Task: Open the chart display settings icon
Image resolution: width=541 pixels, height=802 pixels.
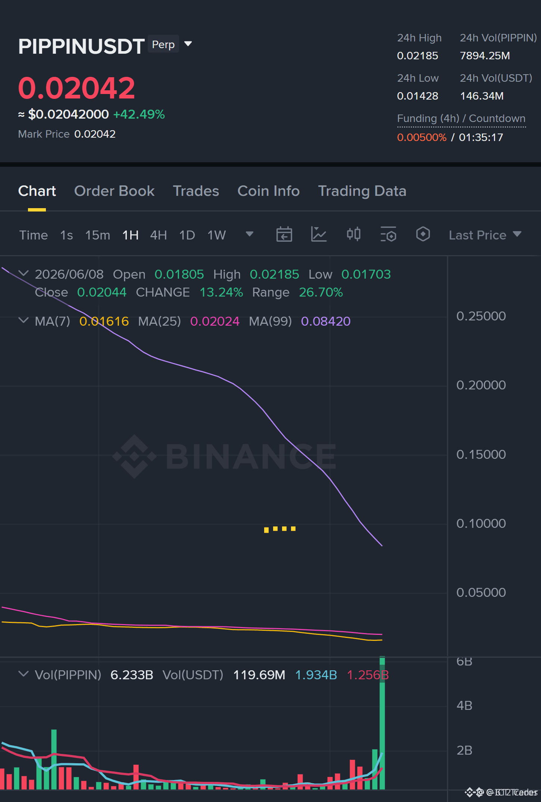Action: coord(388,235)
